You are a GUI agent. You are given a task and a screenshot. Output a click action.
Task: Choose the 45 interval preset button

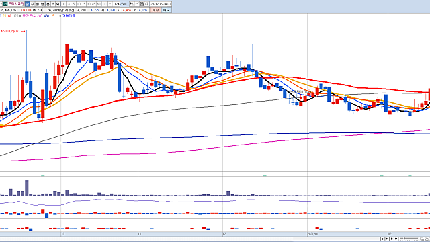click(93, 4)
